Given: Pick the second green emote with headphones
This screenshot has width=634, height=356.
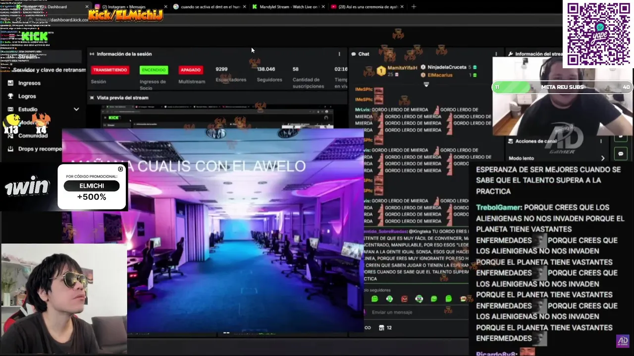Looking at the screenshot, I should tap(389, 299).
